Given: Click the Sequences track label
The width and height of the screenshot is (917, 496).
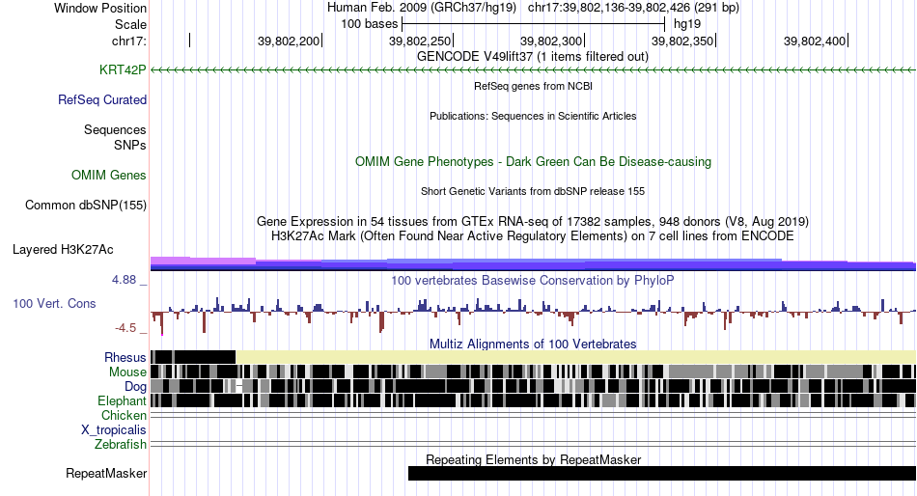Looking at the screenshot, I should click(115, 130).
